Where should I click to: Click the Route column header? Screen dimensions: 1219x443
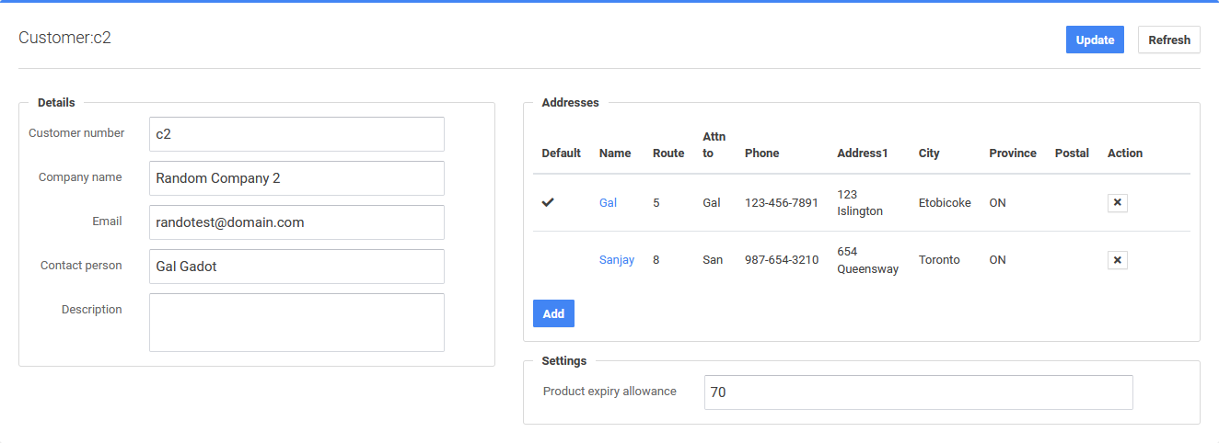[668, 153]
